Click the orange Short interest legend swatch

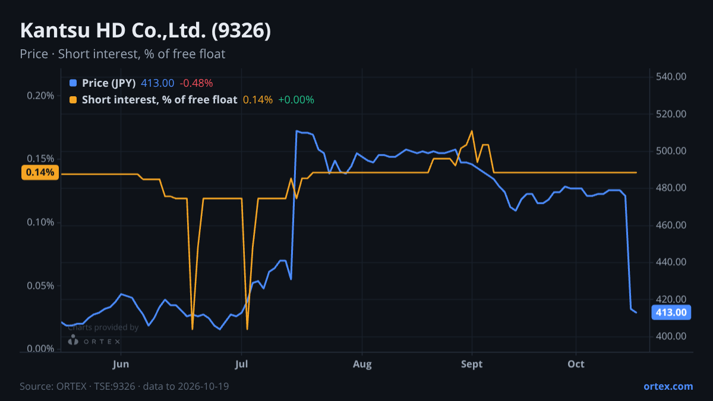73,100
